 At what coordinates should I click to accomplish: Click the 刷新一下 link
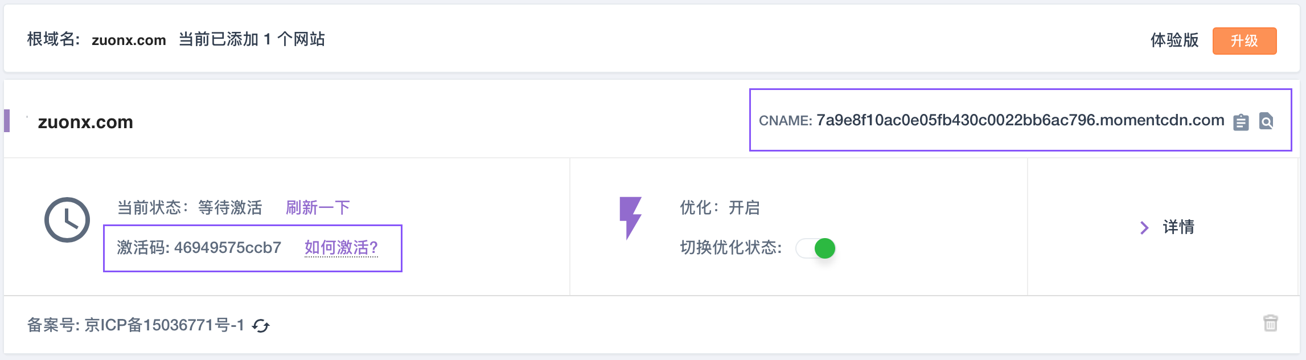click(x=318, y=207)
